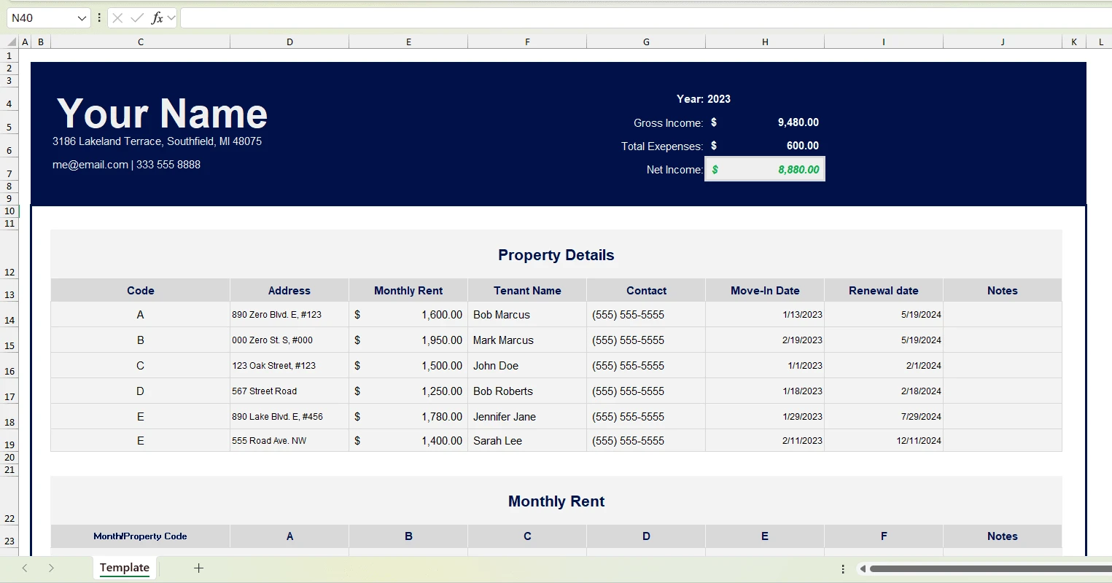
Task: Click the Select All corner triangle
Action: click(12, 42)
